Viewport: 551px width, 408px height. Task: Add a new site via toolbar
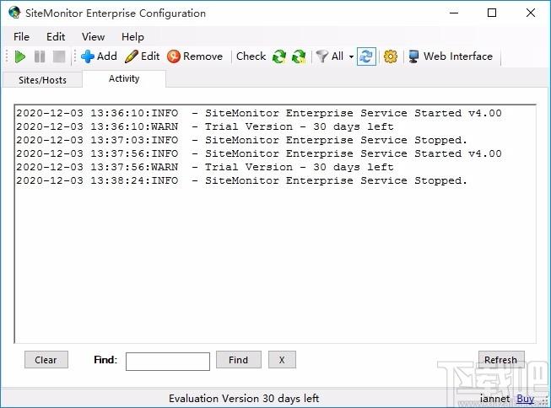point(99,56)
